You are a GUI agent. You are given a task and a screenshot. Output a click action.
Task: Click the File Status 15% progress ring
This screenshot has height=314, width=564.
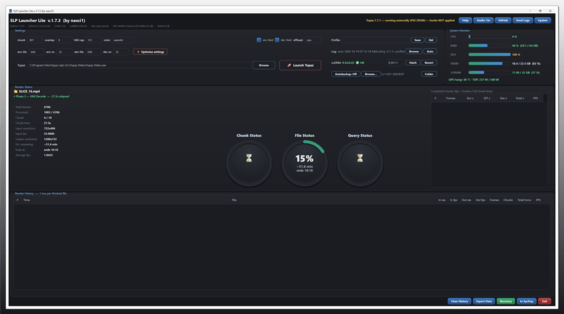tap(305, 163)
